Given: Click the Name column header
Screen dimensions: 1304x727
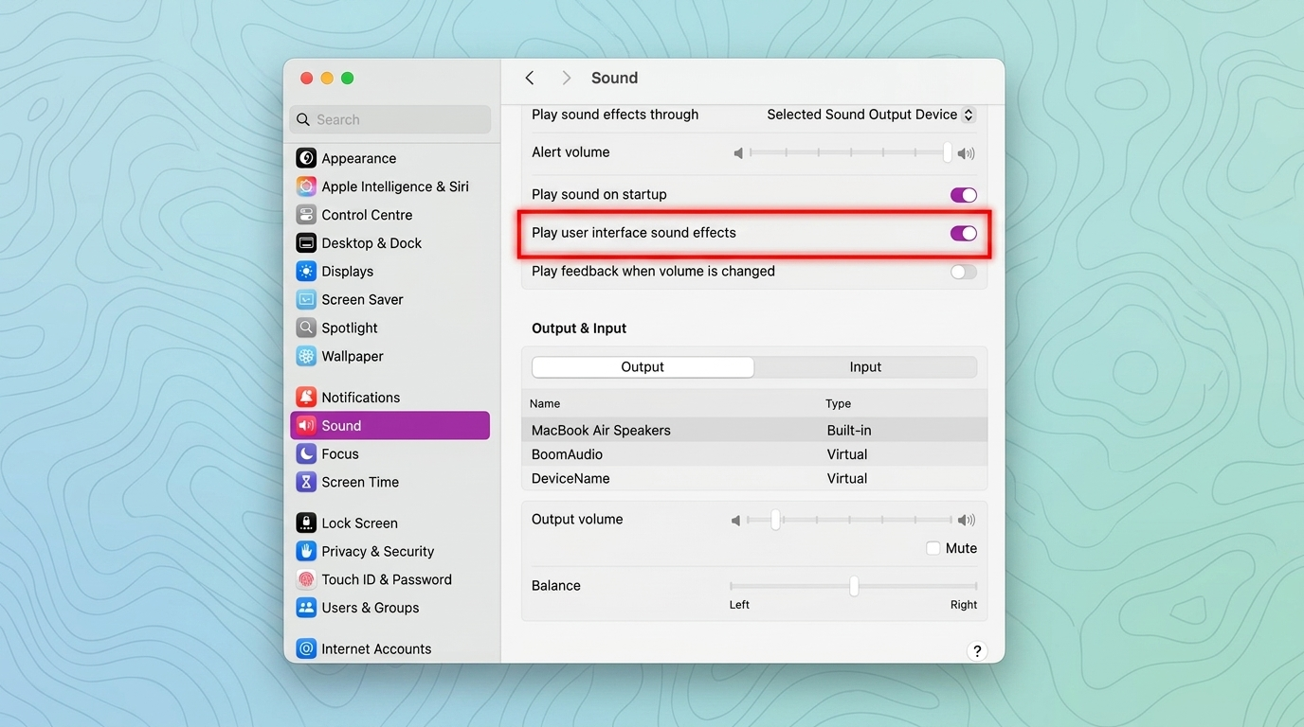Looking at the screenshot, I should [x=545, y=403].
